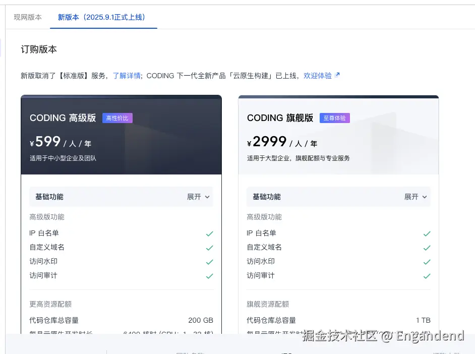Click the 访问审计 checkmark in 高级版
The width and height of the screenshot is (475, 354).
coord(210,276)
